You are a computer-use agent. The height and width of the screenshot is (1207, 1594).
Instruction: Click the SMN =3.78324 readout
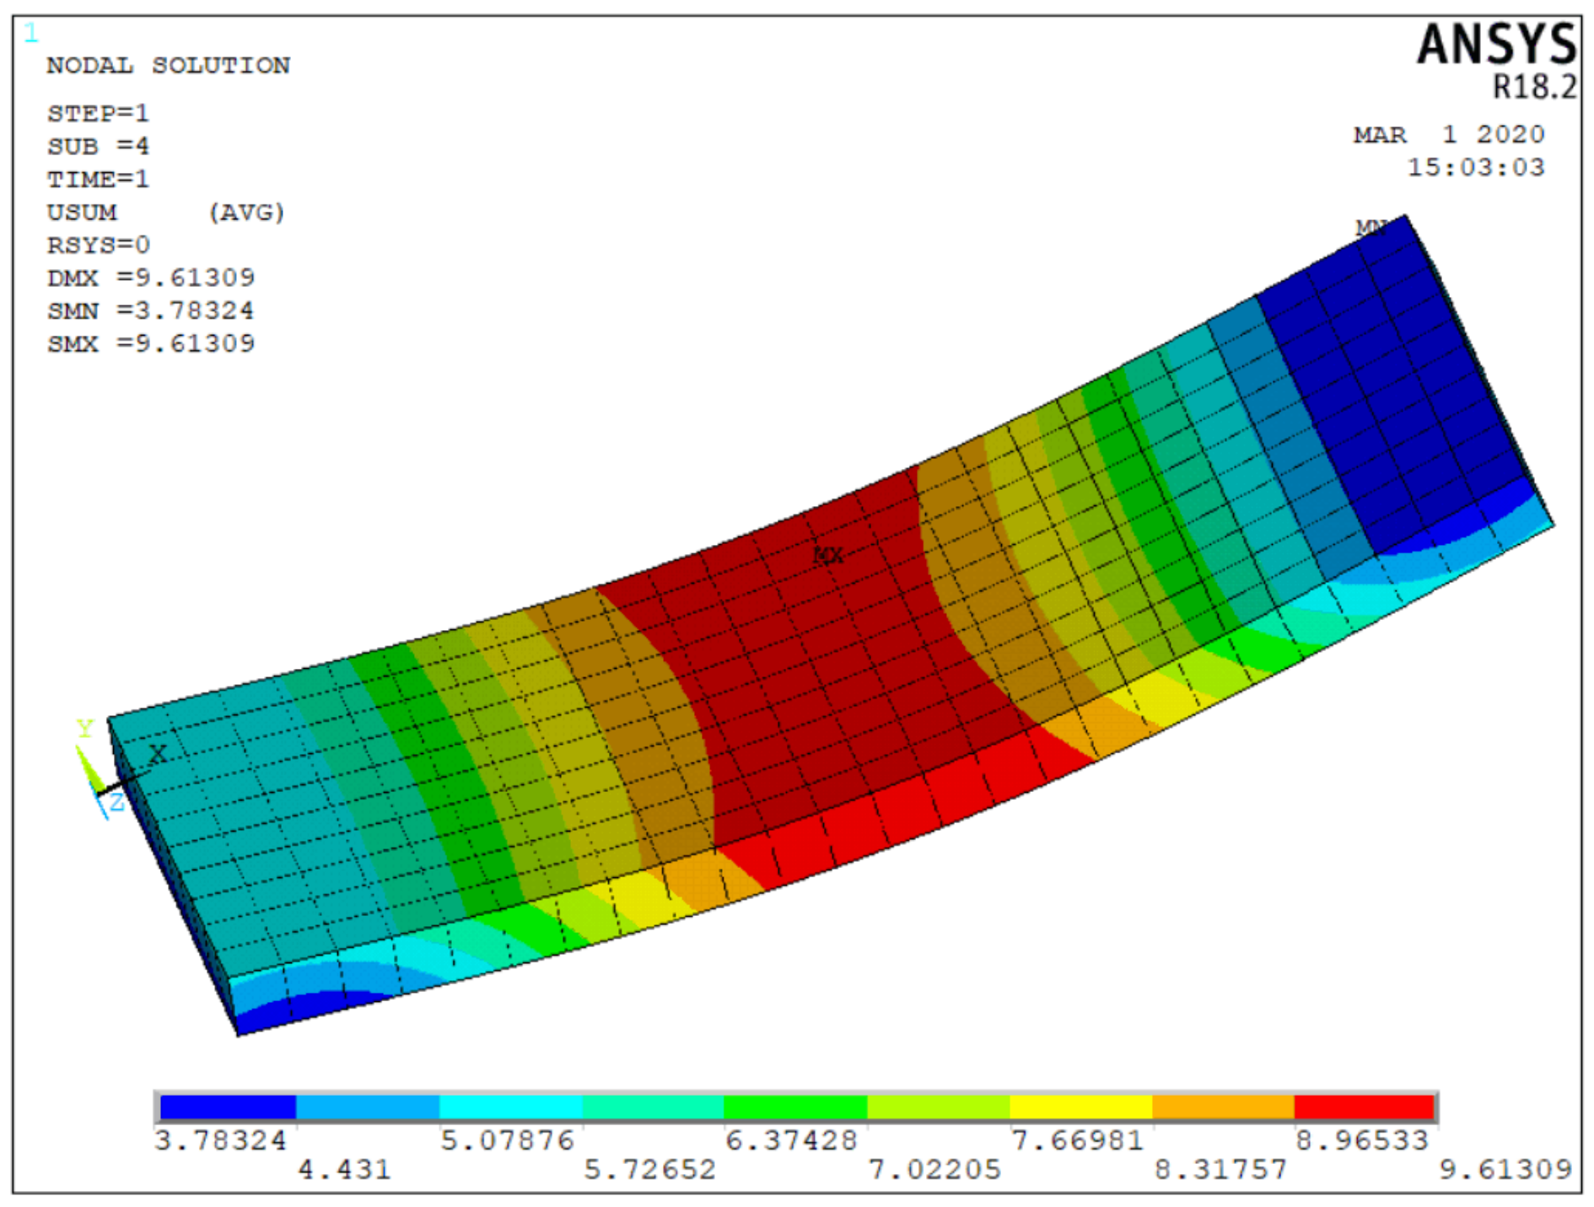(x=150, y=310)
